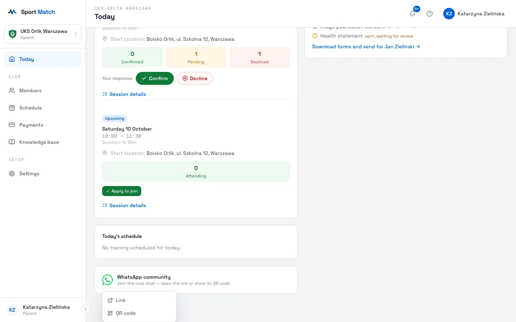
Task: Open the Schedule section
Action: pyautogui.click(x=43, y=108)
